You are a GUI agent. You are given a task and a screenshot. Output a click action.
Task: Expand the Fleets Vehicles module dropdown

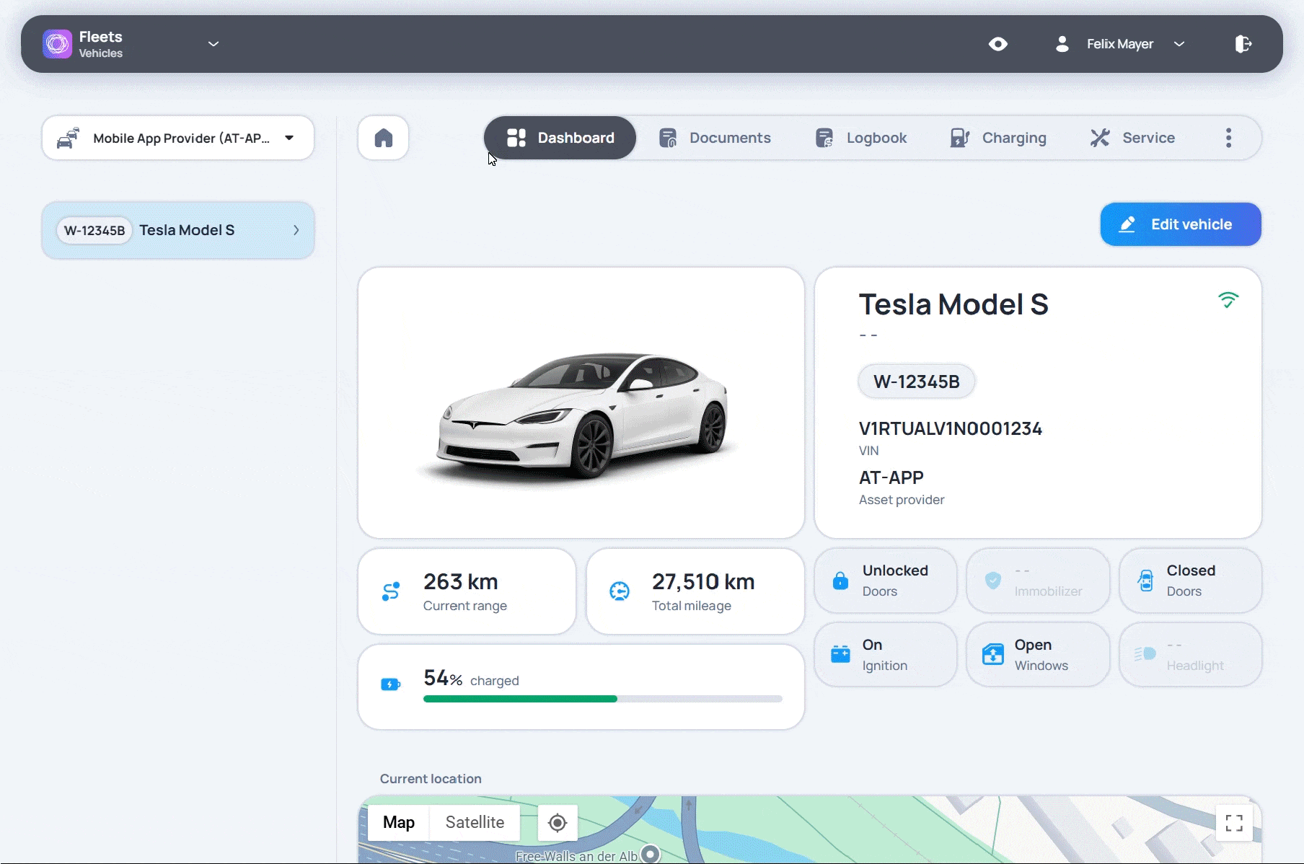tap(213, 44)
